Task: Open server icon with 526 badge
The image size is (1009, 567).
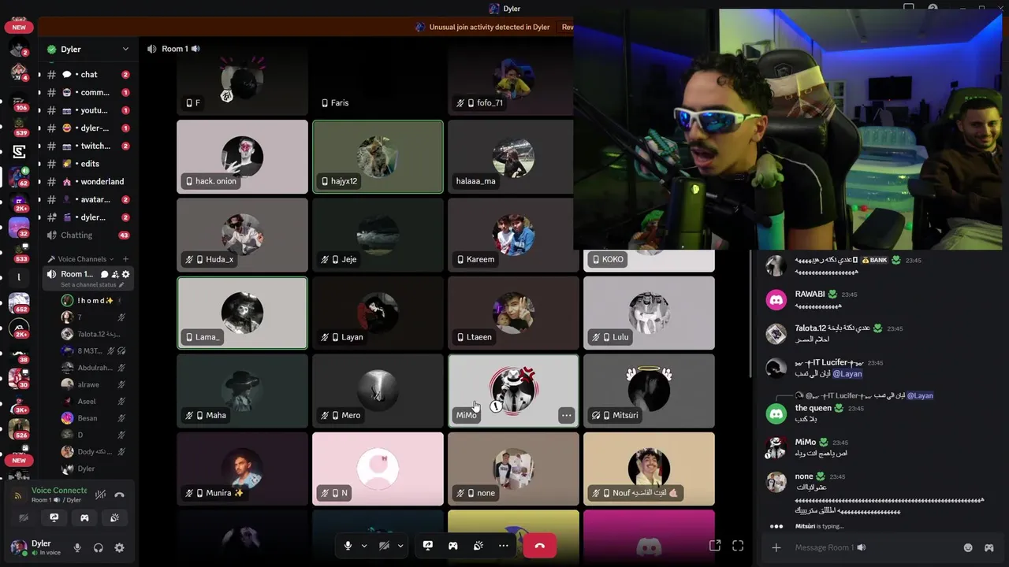Action: pos(19,429)
